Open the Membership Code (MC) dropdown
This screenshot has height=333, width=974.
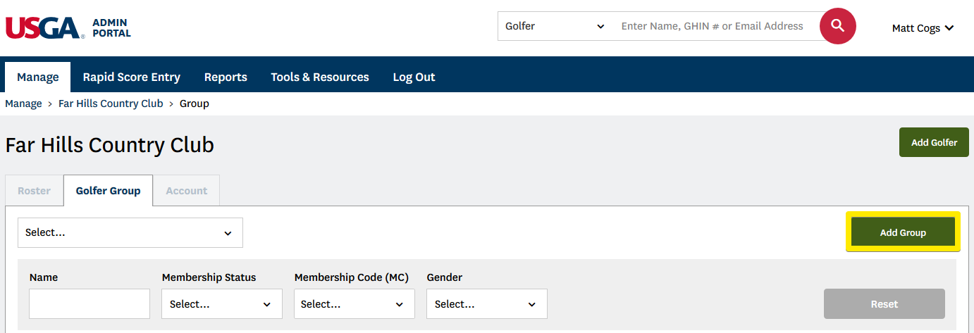354,304
